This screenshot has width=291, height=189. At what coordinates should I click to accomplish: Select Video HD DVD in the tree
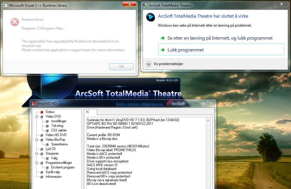pos(56,135)
